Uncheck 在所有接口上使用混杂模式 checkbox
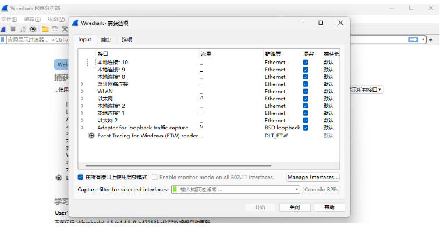The image size is (440, 228). click(80, 177)
